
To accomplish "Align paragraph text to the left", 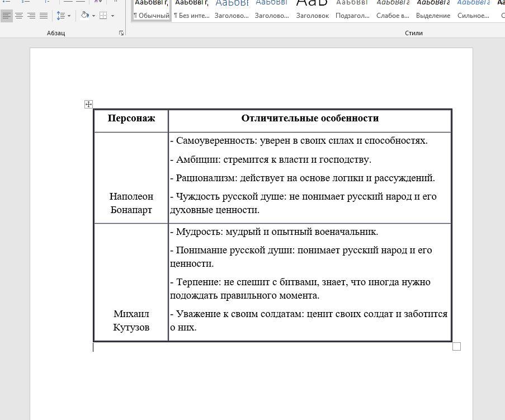I will (x=7, y=15).
